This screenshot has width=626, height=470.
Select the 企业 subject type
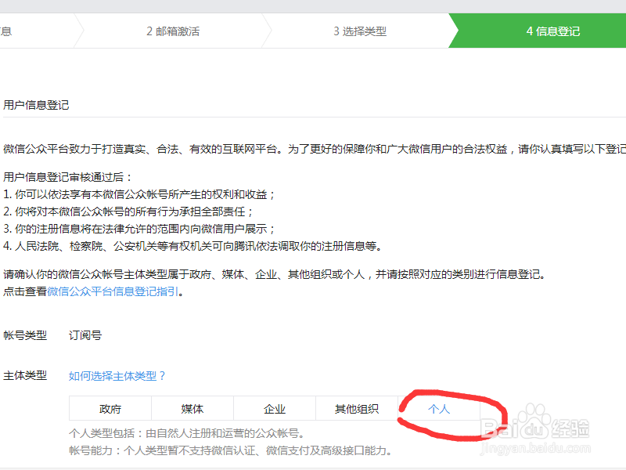275,408
